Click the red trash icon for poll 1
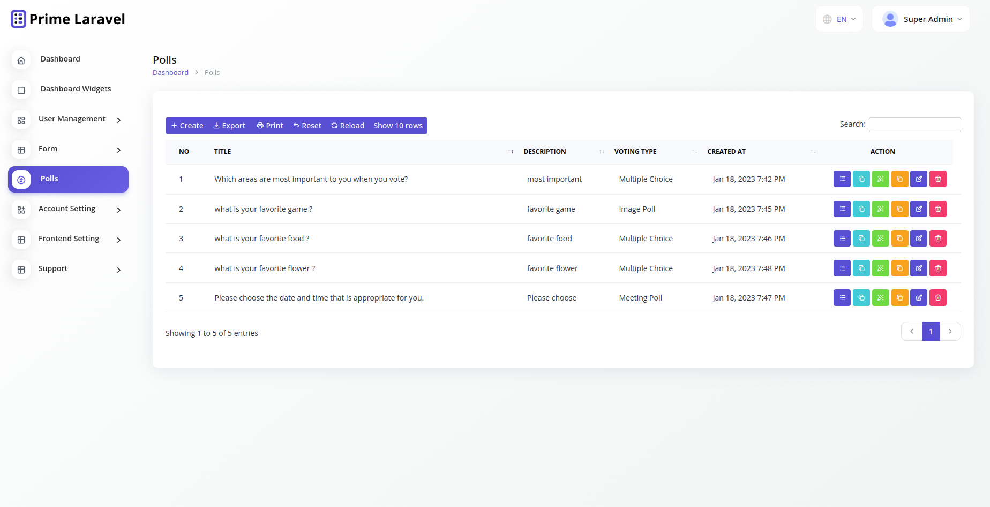The height and width of the screenshot is (507, 990). coord(937,179)
